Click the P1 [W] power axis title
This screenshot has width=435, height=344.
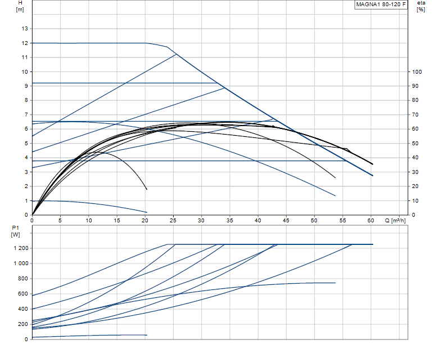15,231
